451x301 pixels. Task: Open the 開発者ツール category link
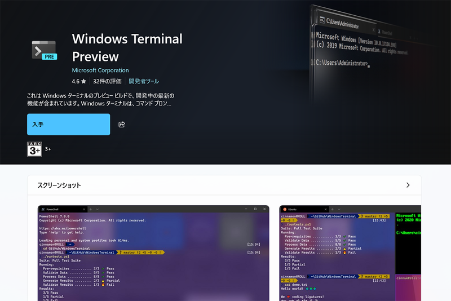point(144,81)
